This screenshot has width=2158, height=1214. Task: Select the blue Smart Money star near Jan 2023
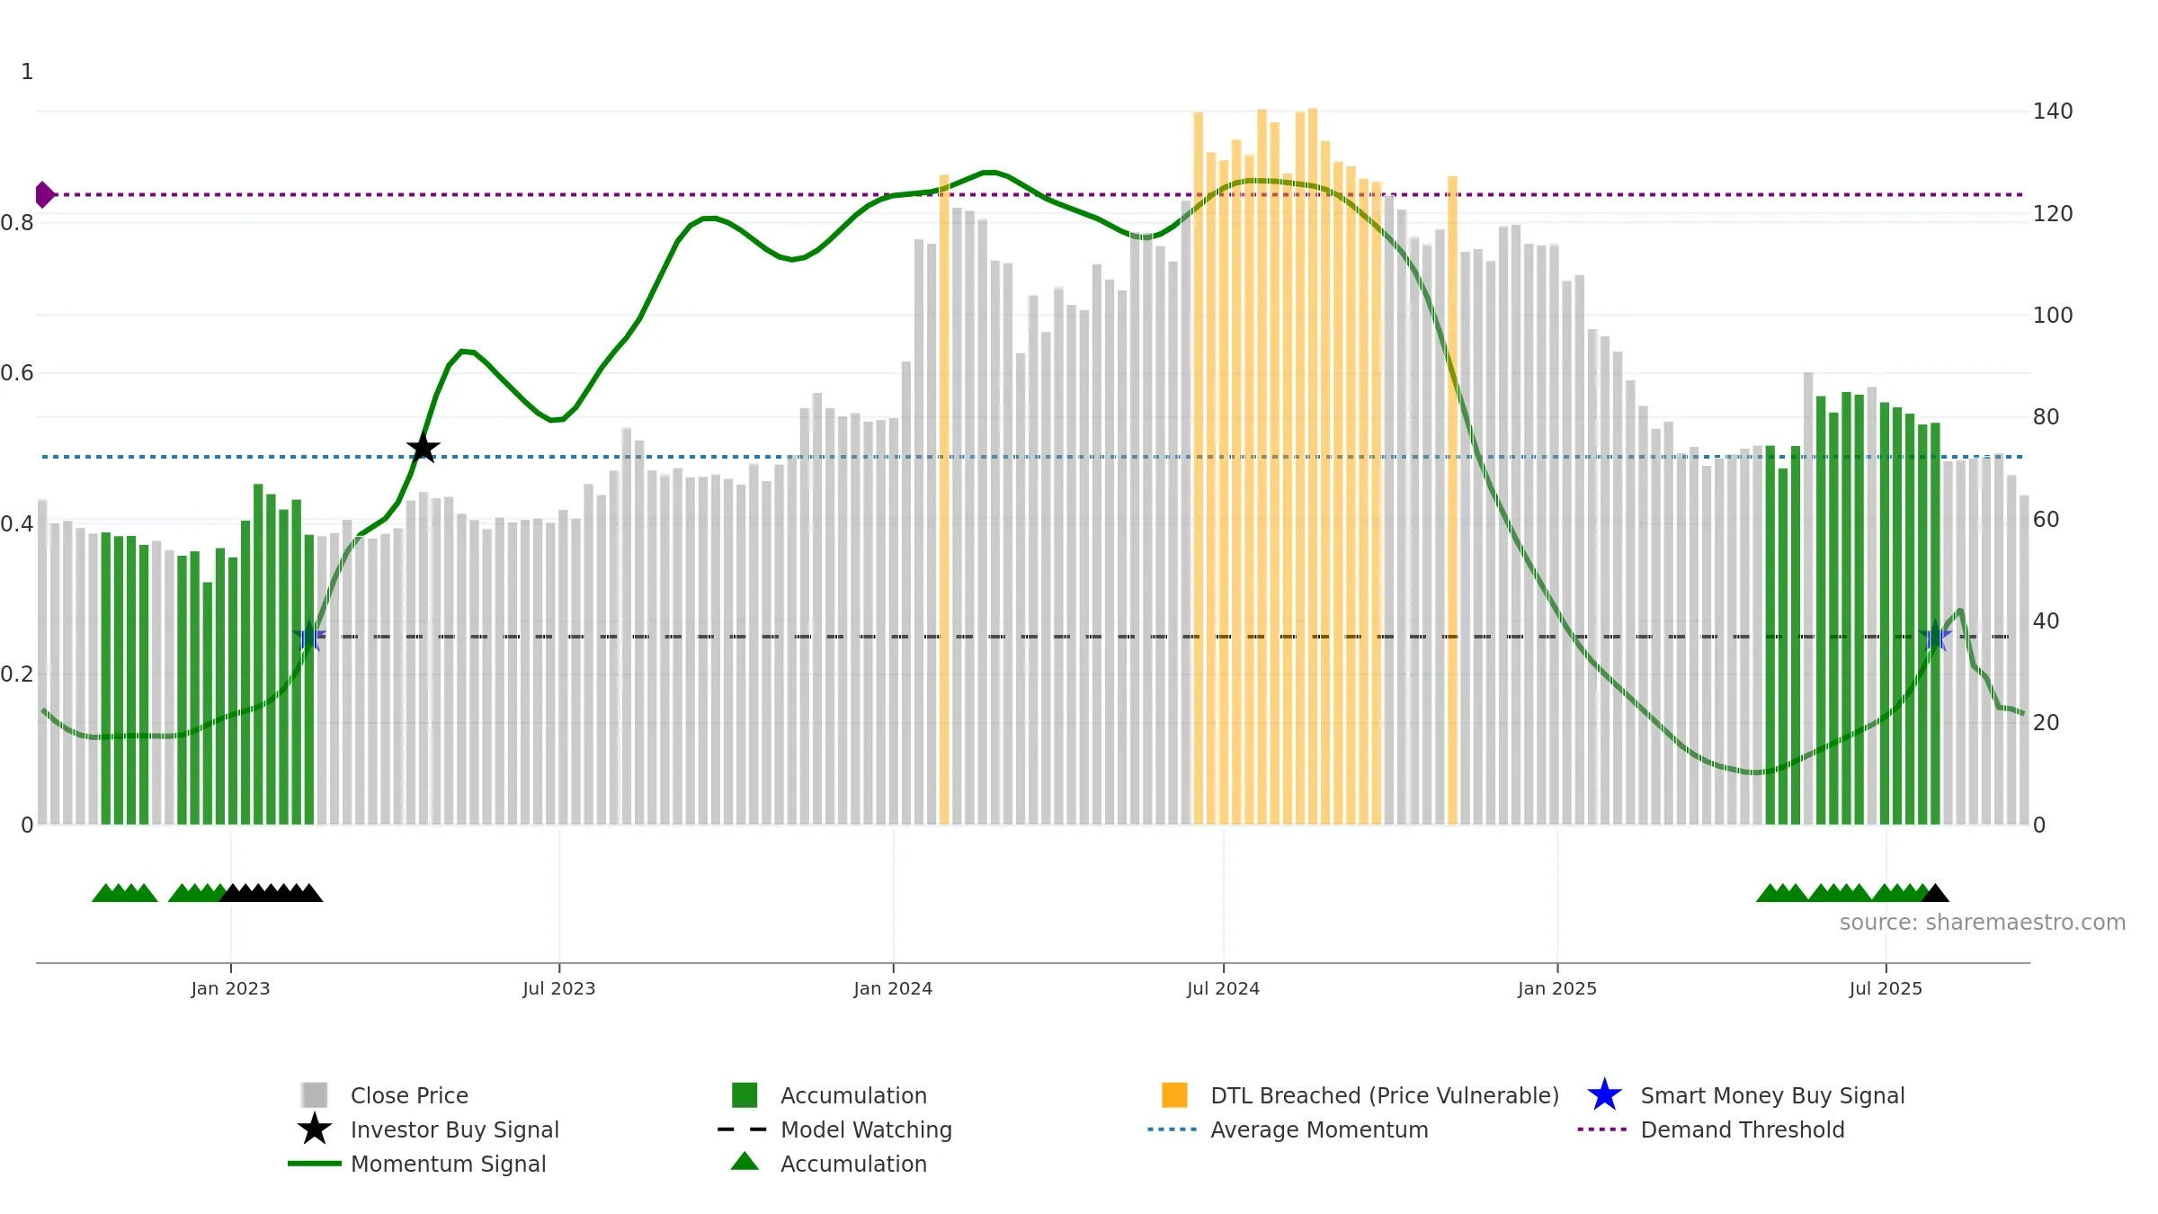309,637
